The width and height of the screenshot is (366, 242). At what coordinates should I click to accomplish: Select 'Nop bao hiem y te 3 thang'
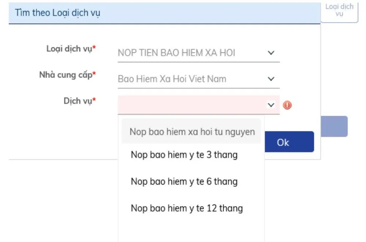coord(184,155)
